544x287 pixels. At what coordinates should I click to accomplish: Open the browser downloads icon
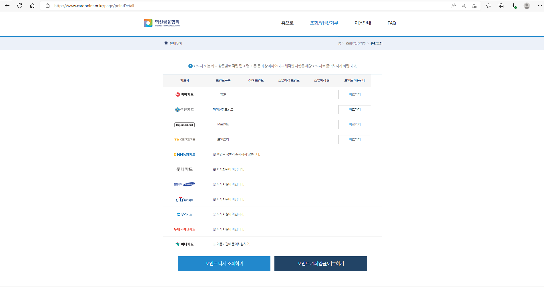pyautogui.click(x=514, y=5)
